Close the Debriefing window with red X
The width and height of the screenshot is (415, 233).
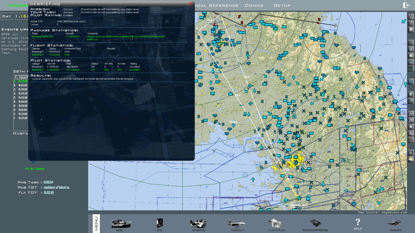tap(191, 3)
